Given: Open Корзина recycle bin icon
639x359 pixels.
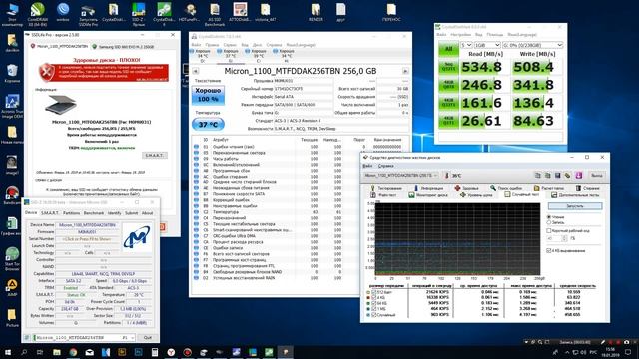Looking at the screenshot, I should point(12,73).
